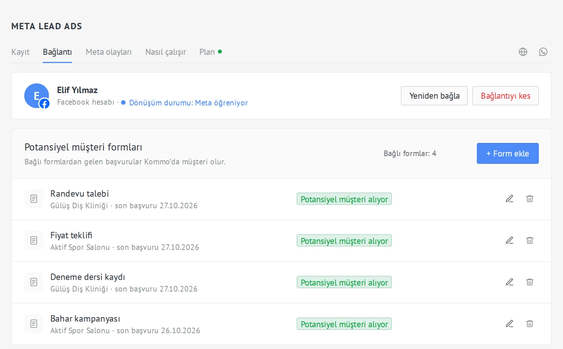
Task: Delete the Randevu talebi form
Action: (x=530, y=199)
